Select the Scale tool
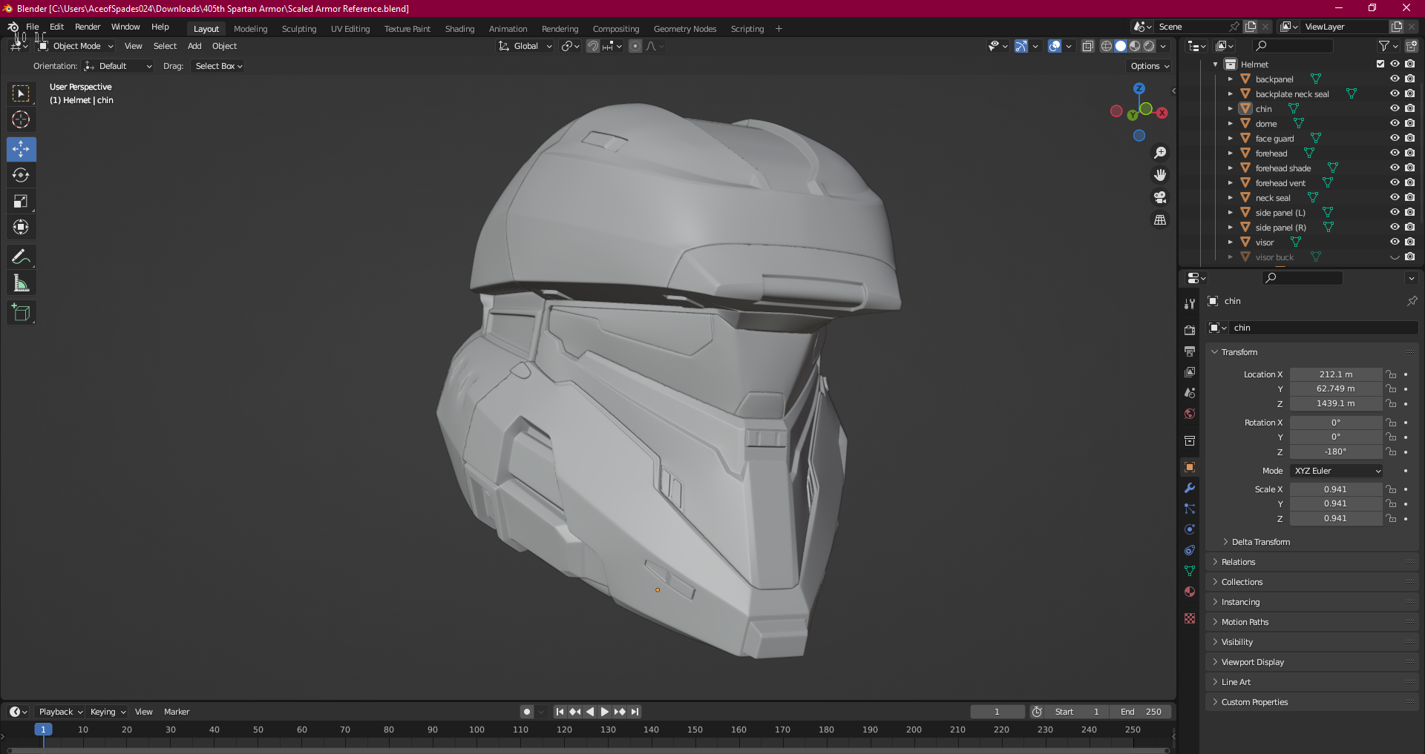 click(21, 201)
